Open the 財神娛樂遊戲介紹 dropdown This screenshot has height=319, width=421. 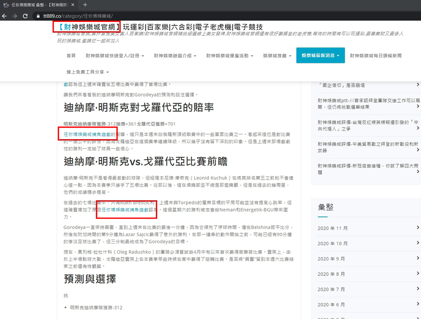click(x=175, y=56)
